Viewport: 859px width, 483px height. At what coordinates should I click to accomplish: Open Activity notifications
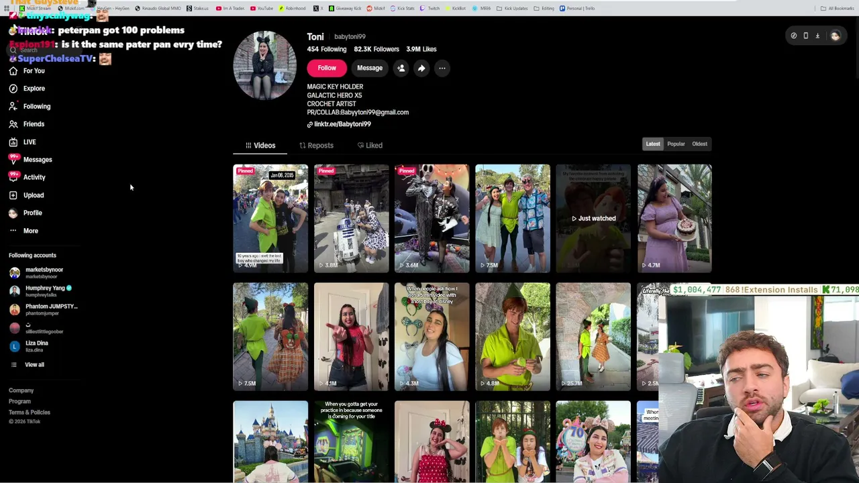(x=27, y=177)
